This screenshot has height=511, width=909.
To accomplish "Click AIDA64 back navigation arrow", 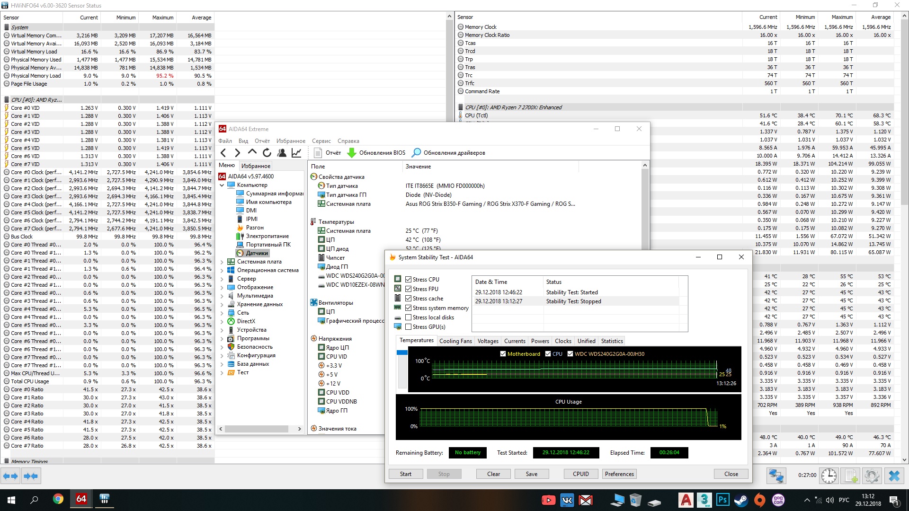I will coord(223,153).
